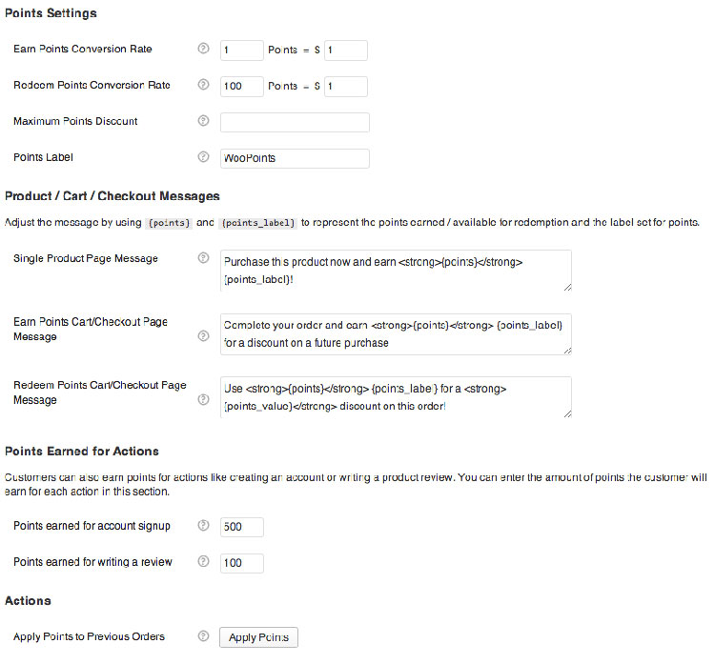Click help icon beside Maximum Points Discount
The width and height of the screenshot is (715, 664).
[203, 121]
